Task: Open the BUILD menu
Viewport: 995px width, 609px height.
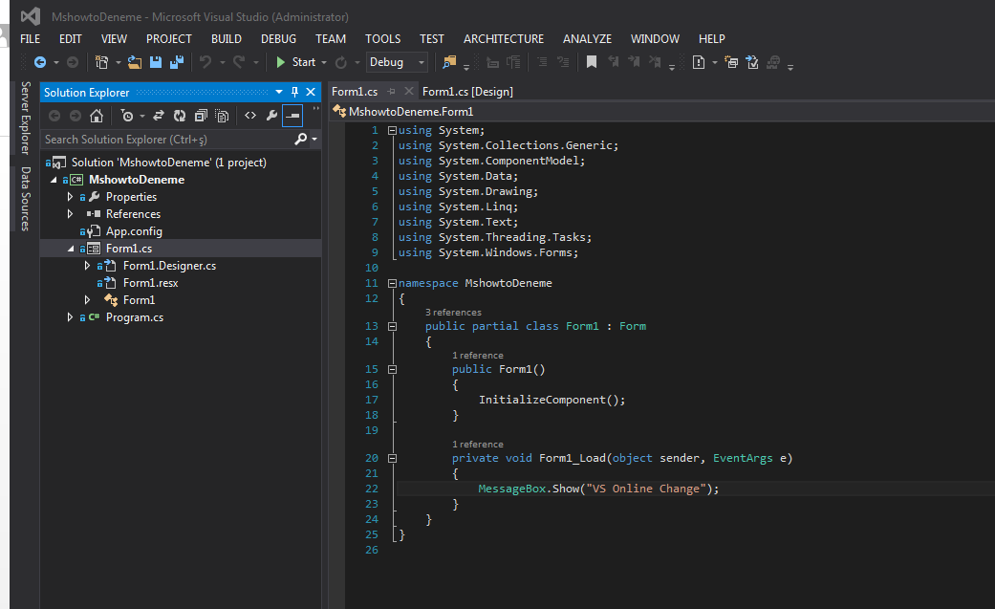Action: tap(226, 39)
